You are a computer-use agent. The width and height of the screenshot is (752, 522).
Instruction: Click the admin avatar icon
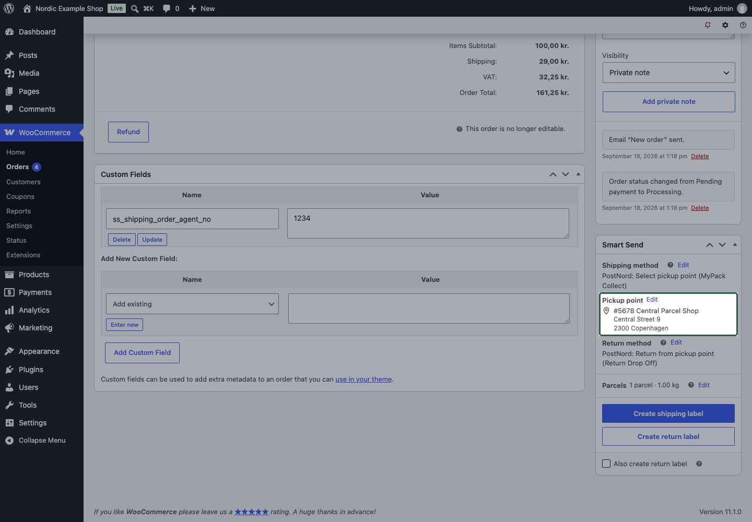click(742, 8)
